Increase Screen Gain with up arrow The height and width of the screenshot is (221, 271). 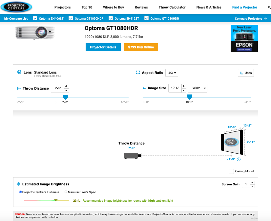click(252, 182)
